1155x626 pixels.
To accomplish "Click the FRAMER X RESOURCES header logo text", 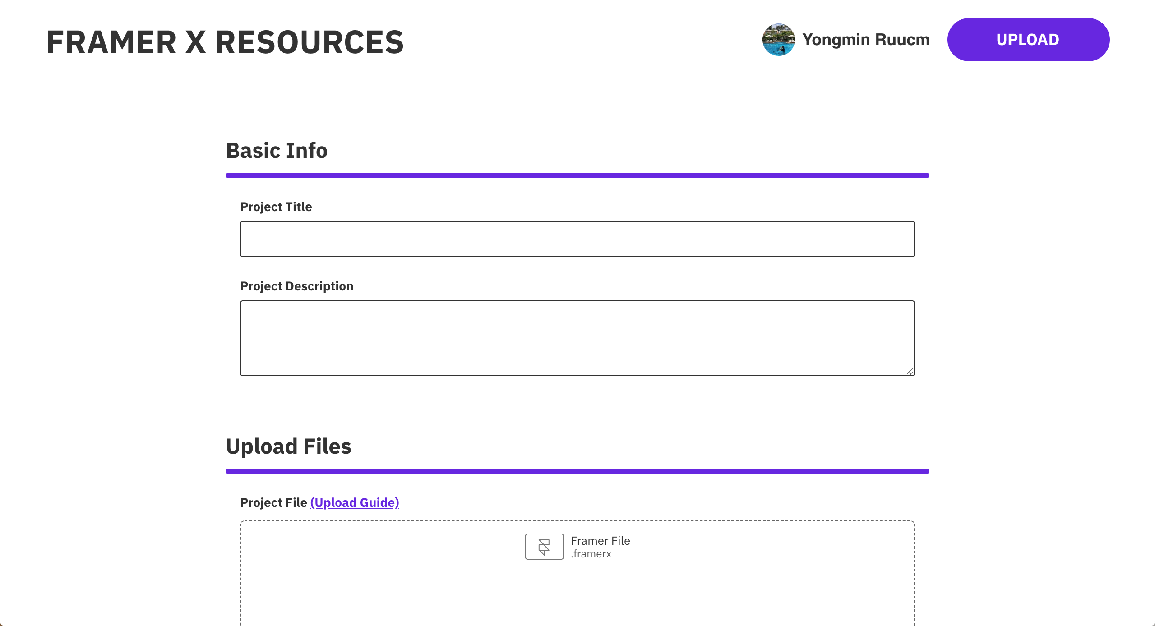I will [x=225, y=41].
